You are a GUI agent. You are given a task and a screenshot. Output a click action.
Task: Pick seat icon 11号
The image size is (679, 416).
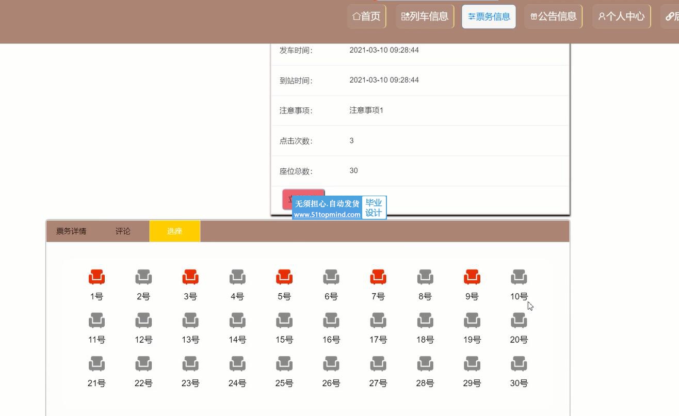pos(96,321)
